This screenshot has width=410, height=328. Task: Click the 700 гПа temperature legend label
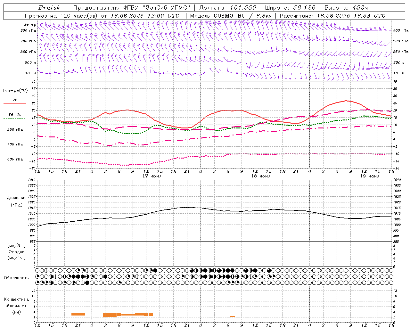pos(15,144)
